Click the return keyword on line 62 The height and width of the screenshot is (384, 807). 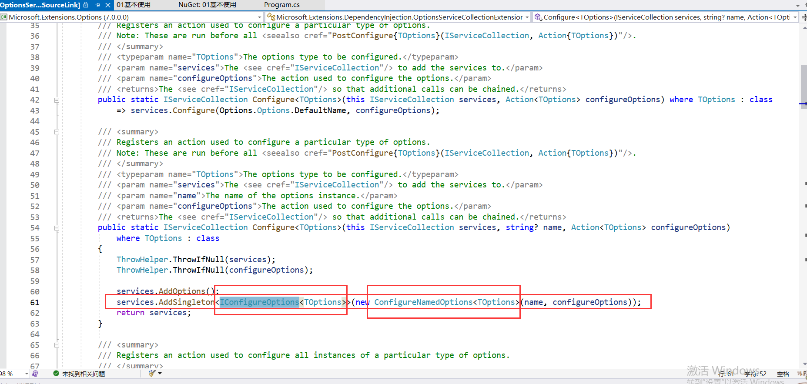click(131, 313)
